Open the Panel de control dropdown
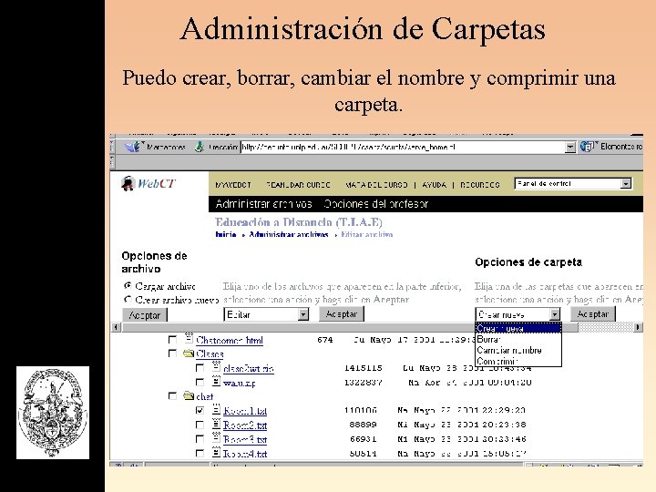Image resolution: width=656 pixels, height=492 pixels. 573,184
